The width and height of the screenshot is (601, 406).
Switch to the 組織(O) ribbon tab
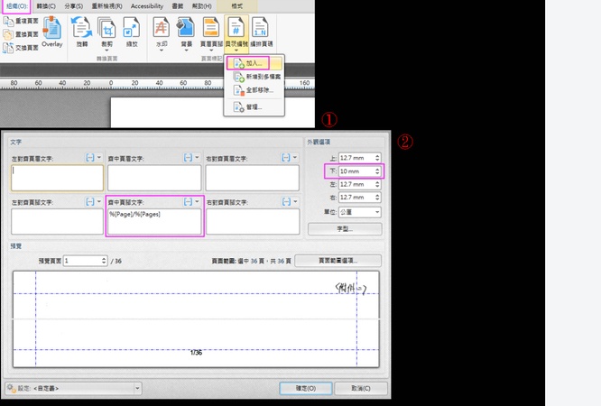pyautogui.click(x=17, y=6)
